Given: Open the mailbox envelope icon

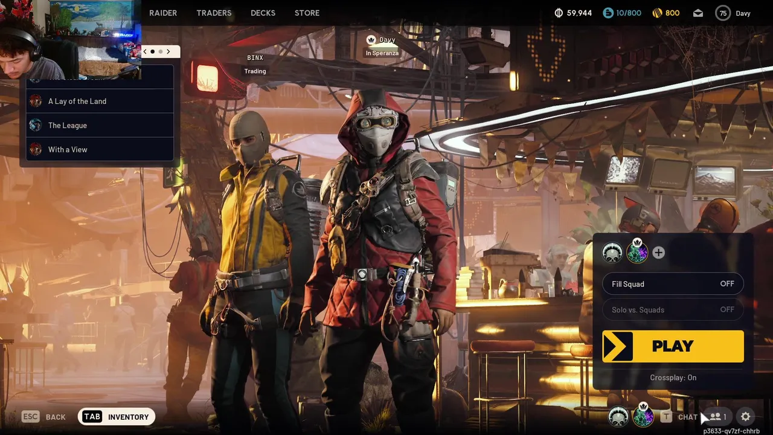Looking at the screenshot, I should (x=698, y=13).
